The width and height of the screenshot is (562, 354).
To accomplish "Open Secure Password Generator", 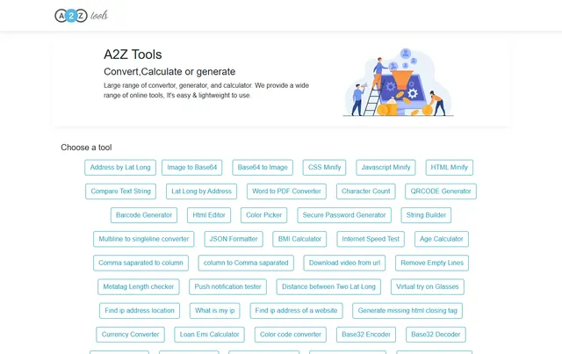I will click(x=344, y=215).
